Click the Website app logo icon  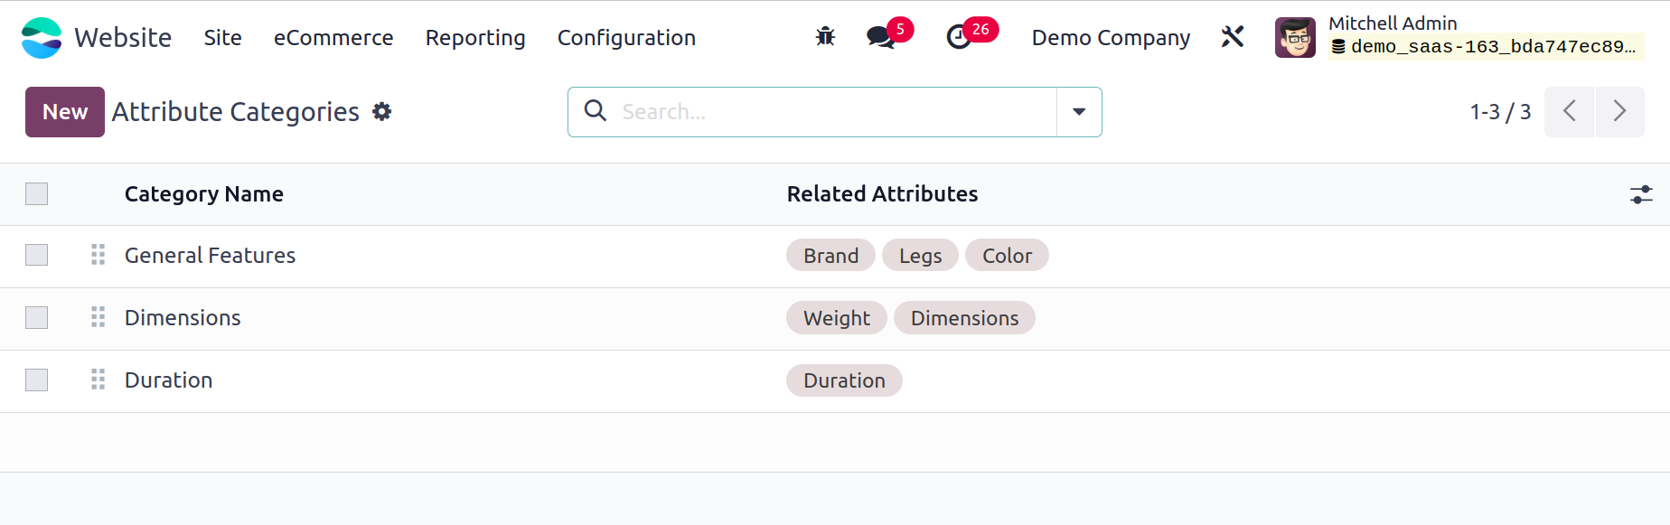point(42,38)
